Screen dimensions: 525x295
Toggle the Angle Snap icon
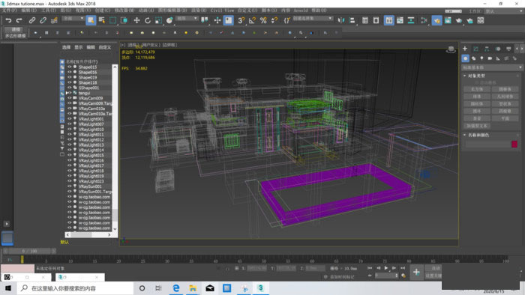[252, 20]
